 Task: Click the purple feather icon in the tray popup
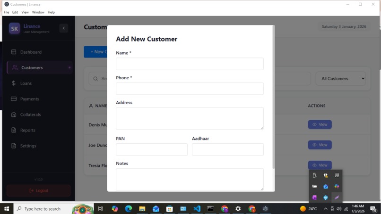(x=337, y=198)
